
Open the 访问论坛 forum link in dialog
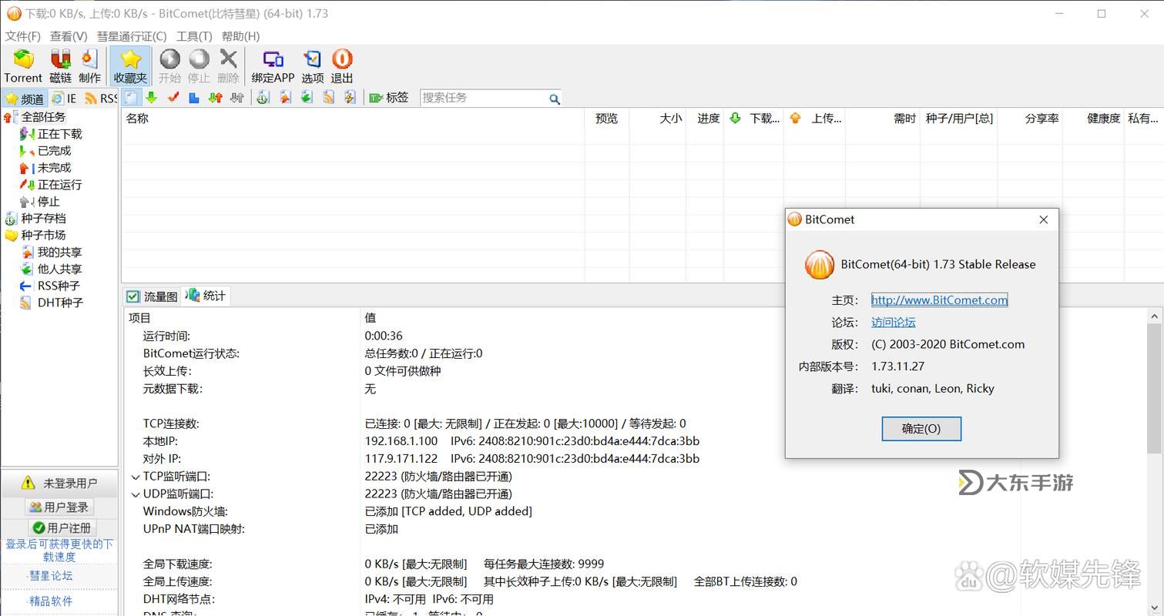894,323
